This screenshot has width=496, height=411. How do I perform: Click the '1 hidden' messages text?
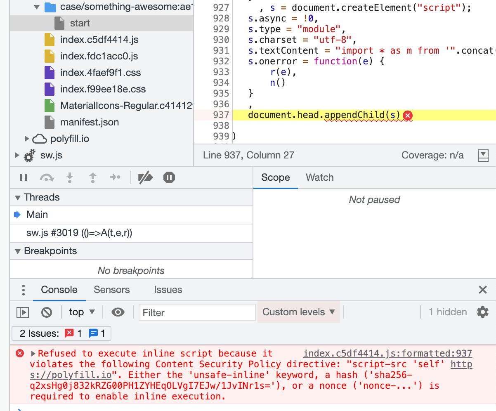(x=448, y=312)
